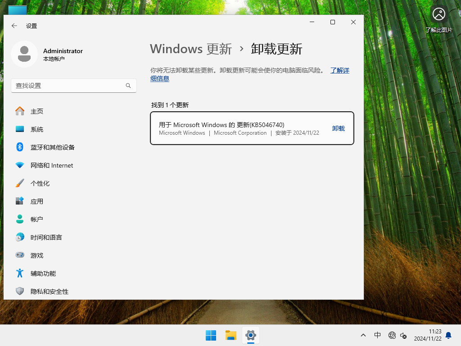Click the 隐私和安全性 shield icon

point(20,291)
